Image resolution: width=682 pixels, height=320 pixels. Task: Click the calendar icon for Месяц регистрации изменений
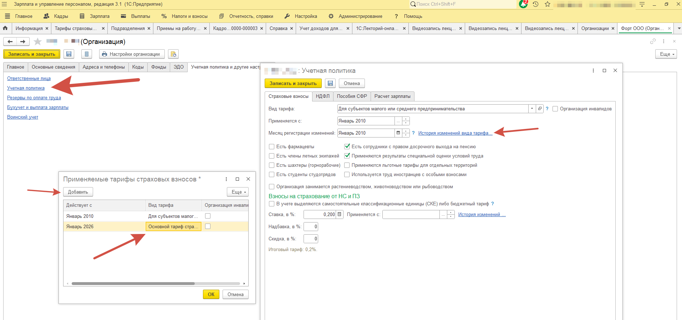click(398, 133)
